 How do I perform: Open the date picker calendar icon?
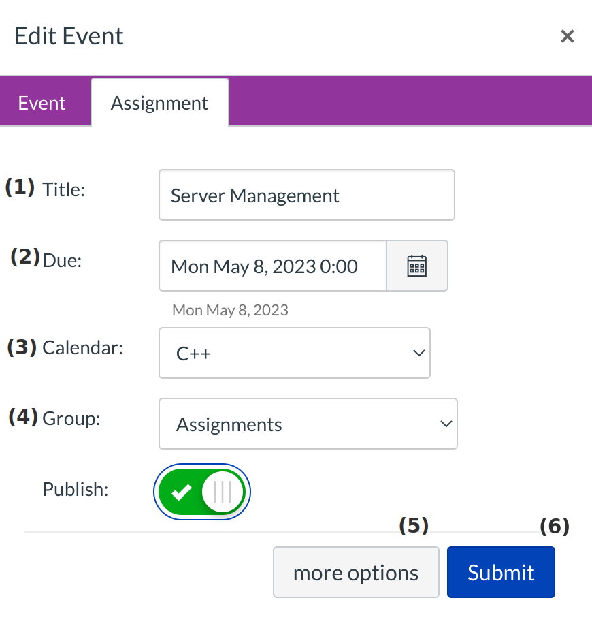[x=416, y=266]
